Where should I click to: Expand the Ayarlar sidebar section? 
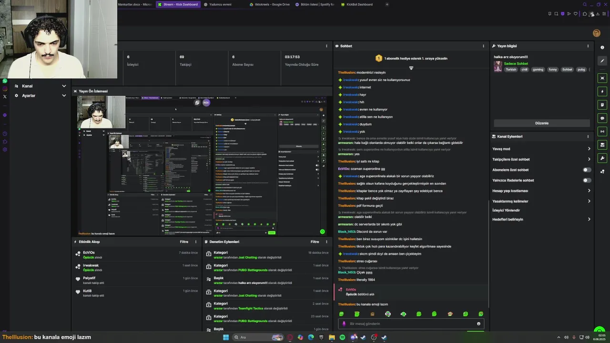(x=40, y=96)
